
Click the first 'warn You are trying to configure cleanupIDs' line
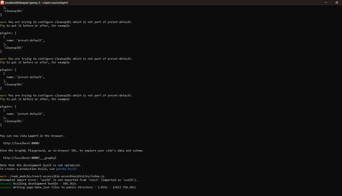(66, 22)
